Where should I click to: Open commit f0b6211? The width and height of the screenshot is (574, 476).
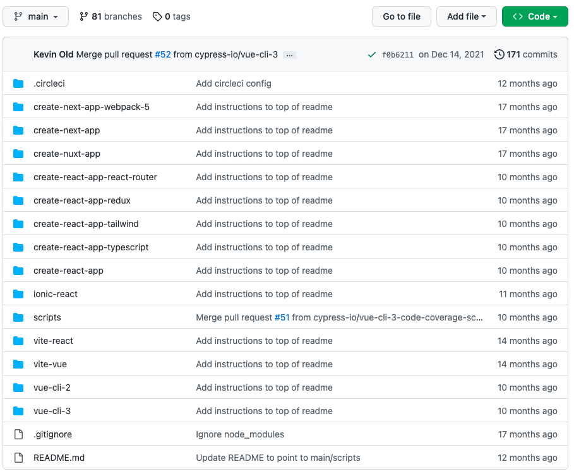point(398,55)
